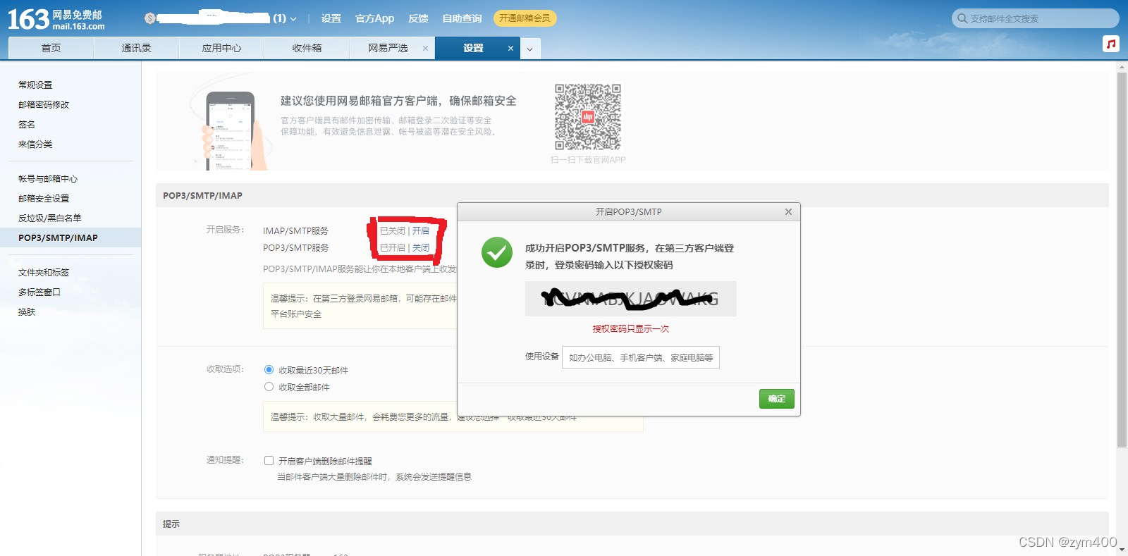Image resolution: width=1128 pixels, height=556 pixels.
Task: Click the mail full-text search box
Action: (x=1036, y=18)
